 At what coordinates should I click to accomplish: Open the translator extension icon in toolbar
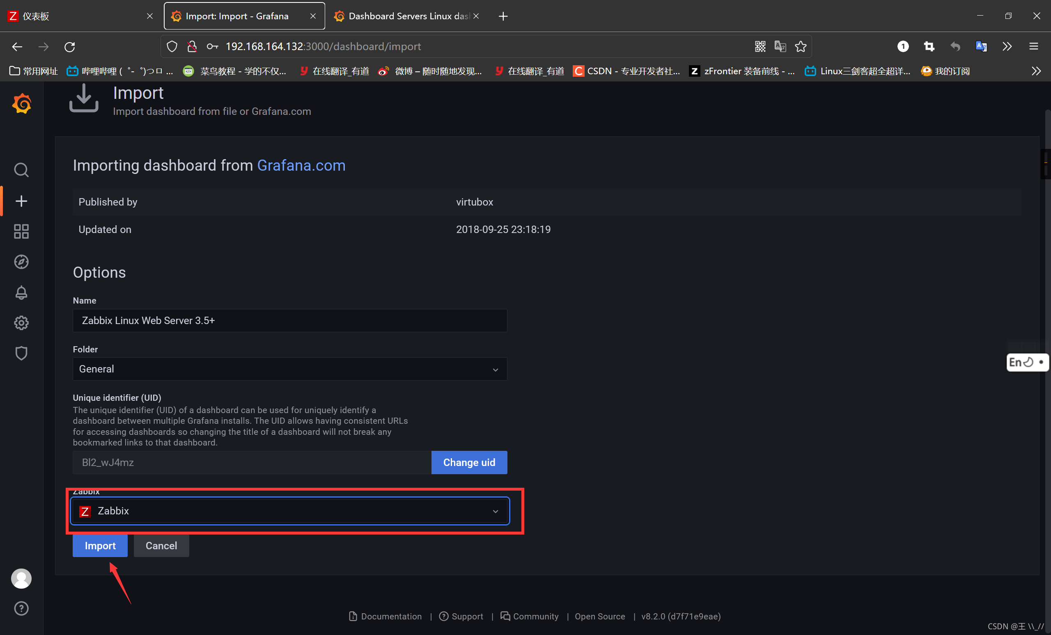(x=981, y=46)
